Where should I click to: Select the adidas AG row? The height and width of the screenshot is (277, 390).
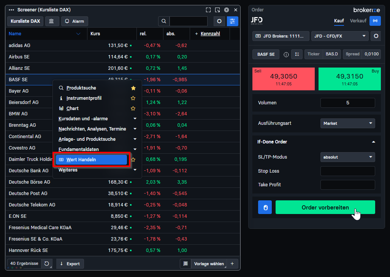coord(123,46)
